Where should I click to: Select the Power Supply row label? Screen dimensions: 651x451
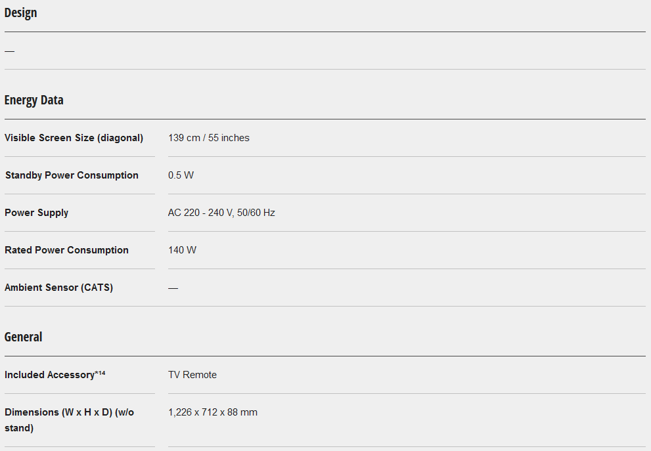click(x=36, y=213)
